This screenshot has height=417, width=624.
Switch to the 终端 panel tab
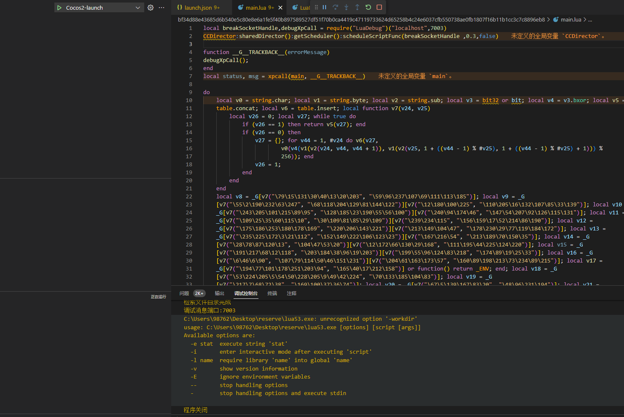pyautogui.click(x=272, y=293)
